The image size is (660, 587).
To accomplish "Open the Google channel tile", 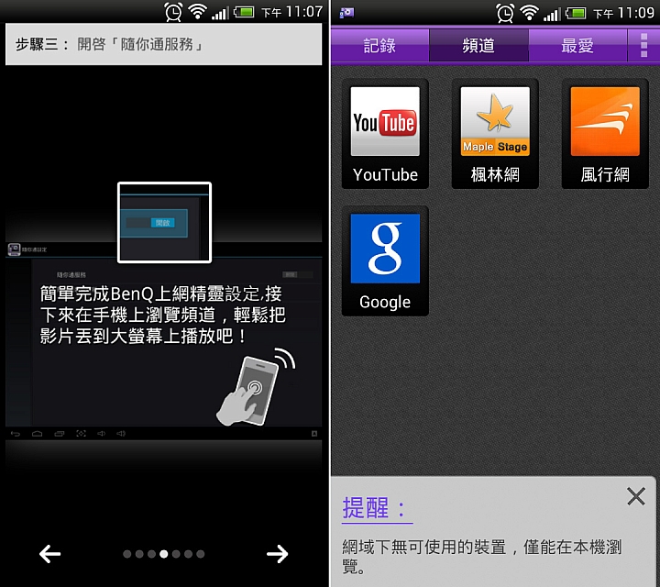I will coord(385,260).
